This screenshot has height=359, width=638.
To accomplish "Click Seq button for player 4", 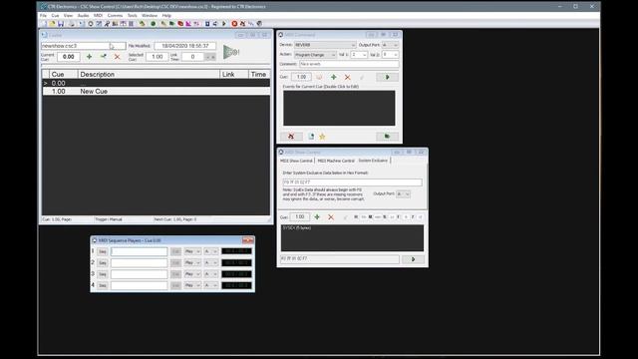I will tap(103, 285).
